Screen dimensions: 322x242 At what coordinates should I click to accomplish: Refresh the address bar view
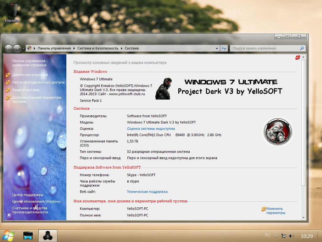tap(224, 48)
